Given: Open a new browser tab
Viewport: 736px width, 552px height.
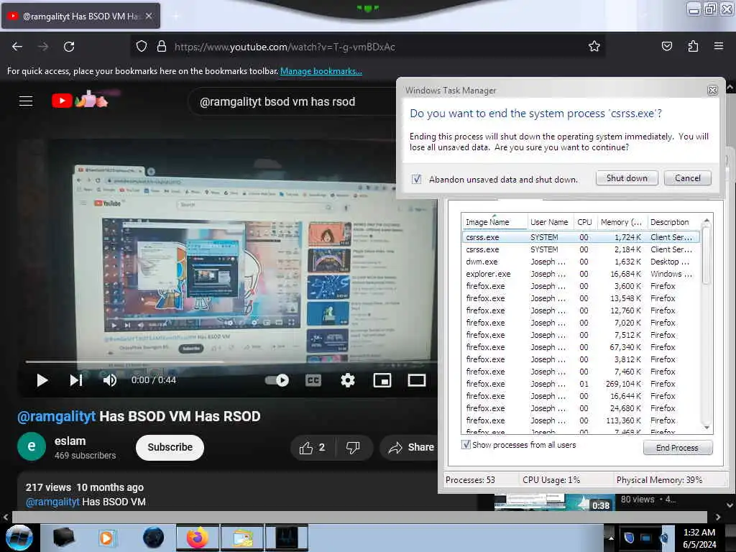Looking at the screenshot, I should tap(176, 17).
